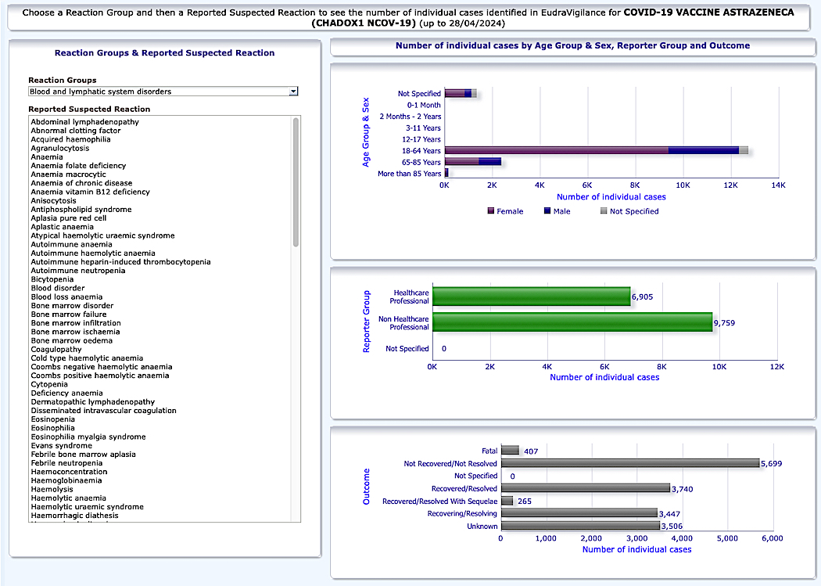Image resolution: width=821 pixels, height=586 pixels.
Task: Select 'Autoimmune anaemia' reaction
Action: [71, 245]
